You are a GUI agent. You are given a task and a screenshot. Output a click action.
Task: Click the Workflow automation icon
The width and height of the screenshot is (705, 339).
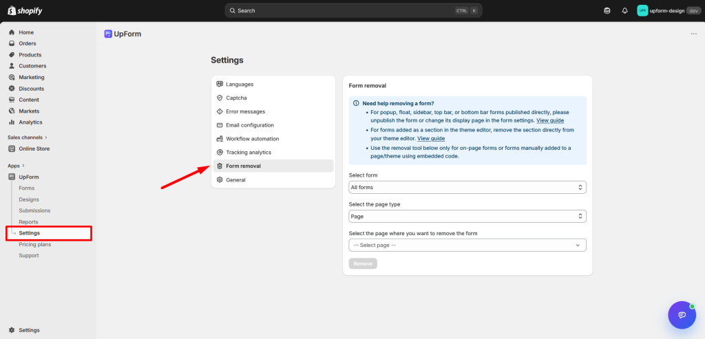[x=220, y=139]
